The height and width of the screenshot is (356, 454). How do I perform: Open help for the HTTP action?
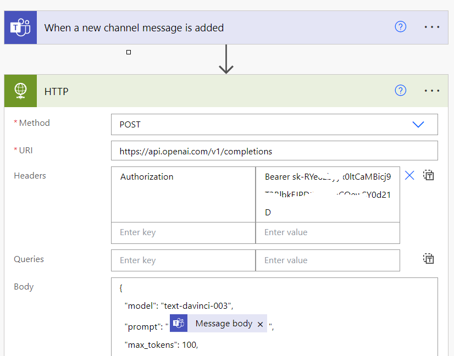point(400,90)
